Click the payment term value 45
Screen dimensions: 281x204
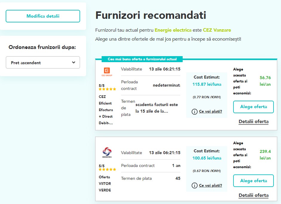178,178
